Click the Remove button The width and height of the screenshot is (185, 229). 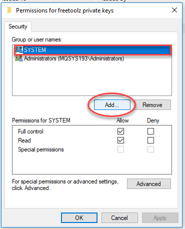point(152,105)
